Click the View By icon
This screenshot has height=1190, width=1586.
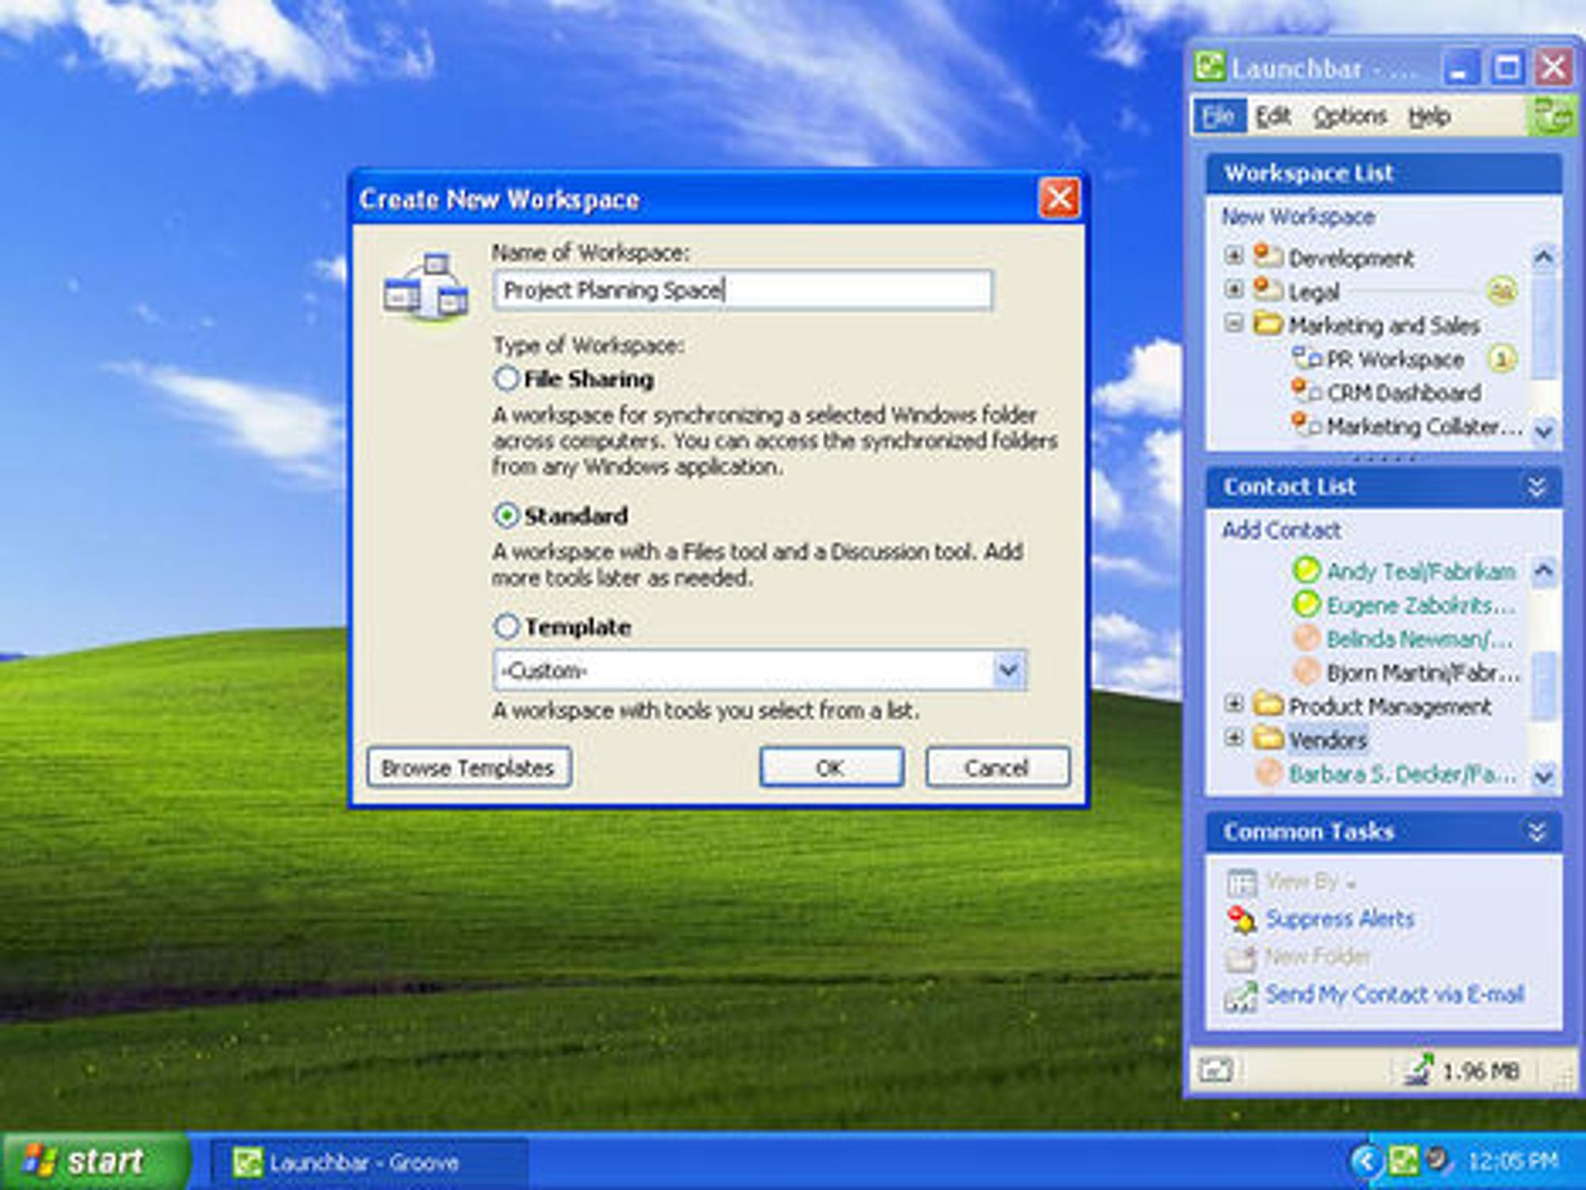coord(1242,882)
